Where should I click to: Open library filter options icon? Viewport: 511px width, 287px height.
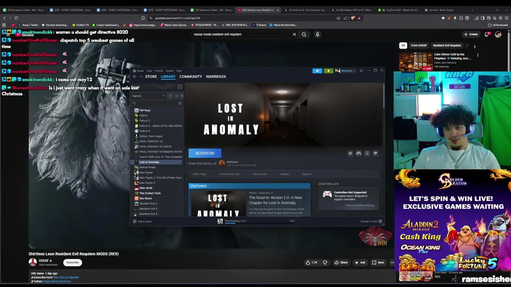(180, 103)
